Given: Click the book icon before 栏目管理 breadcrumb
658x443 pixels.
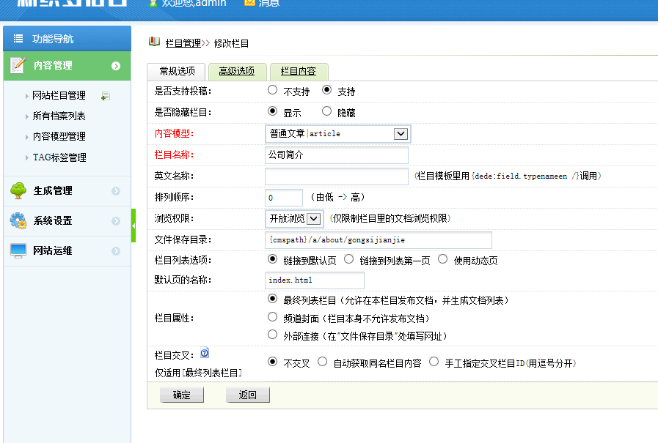Looking at the screenshot, I should (155, 42).
